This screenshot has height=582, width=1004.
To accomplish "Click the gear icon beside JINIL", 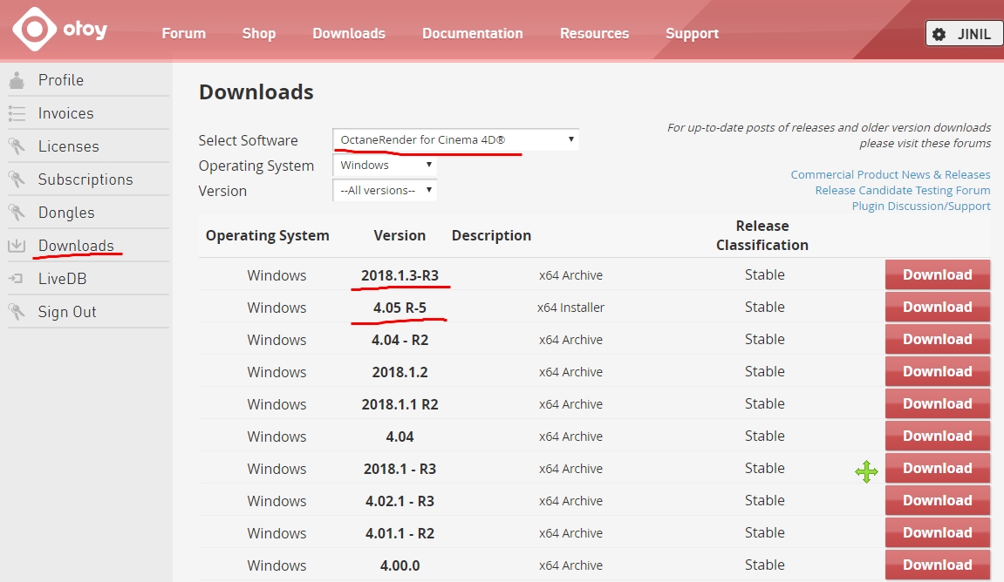I will (x=939, y=35).
